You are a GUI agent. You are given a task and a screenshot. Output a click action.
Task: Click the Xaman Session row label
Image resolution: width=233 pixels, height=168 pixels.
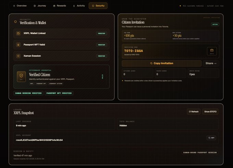(x=32, y=56)
